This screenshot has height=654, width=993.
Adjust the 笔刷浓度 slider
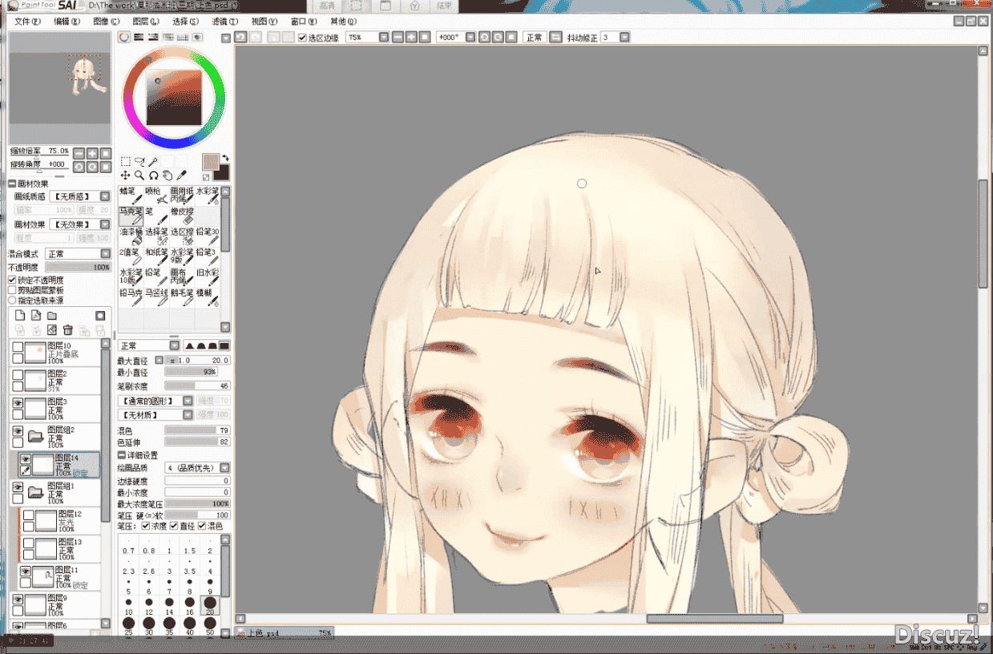pyautogui.click(x=197, y=386)
